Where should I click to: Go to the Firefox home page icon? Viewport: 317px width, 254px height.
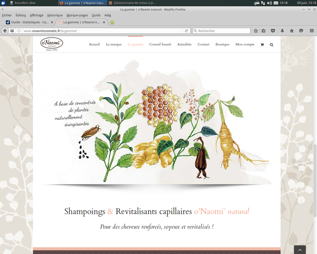click(x=292, y=31)
